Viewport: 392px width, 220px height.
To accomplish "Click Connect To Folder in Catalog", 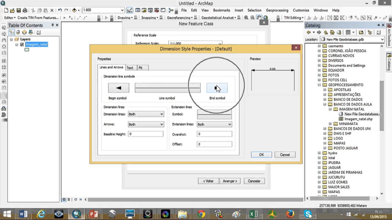I will [x=361, y=32].
